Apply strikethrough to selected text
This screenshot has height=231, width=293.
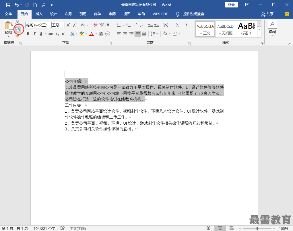(x=51, y=34)
